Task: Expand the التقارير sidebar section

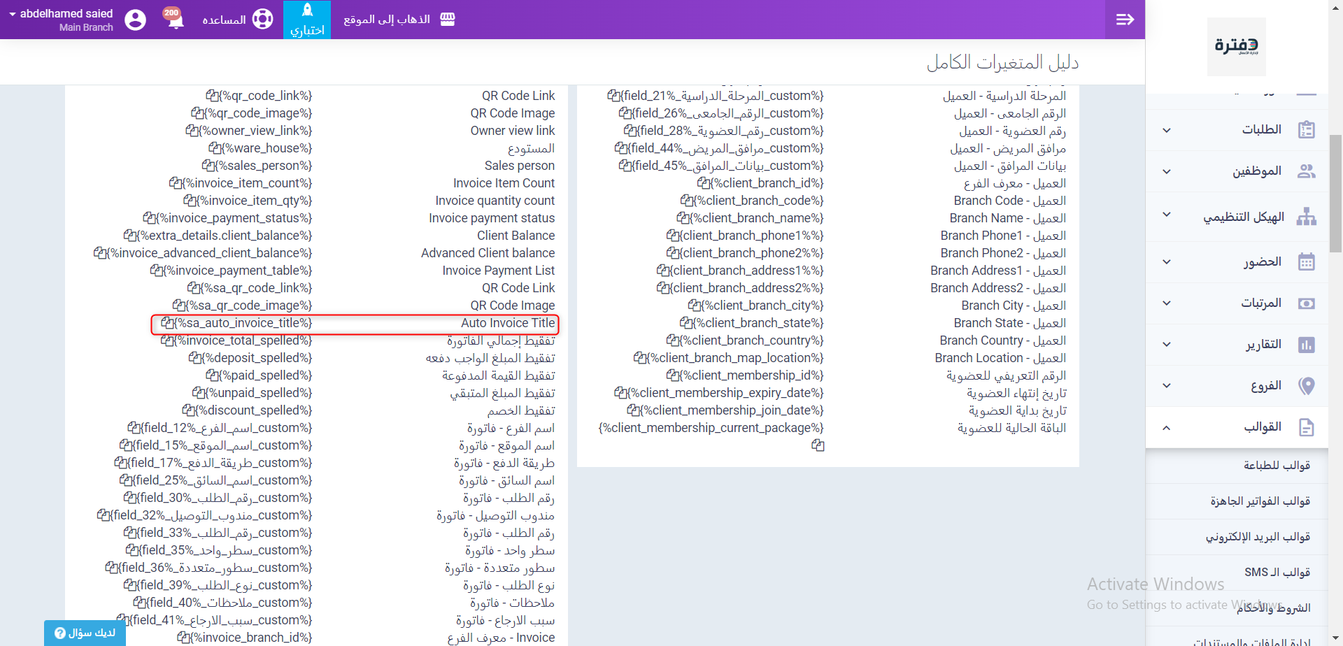Action: coord(1167,344)
